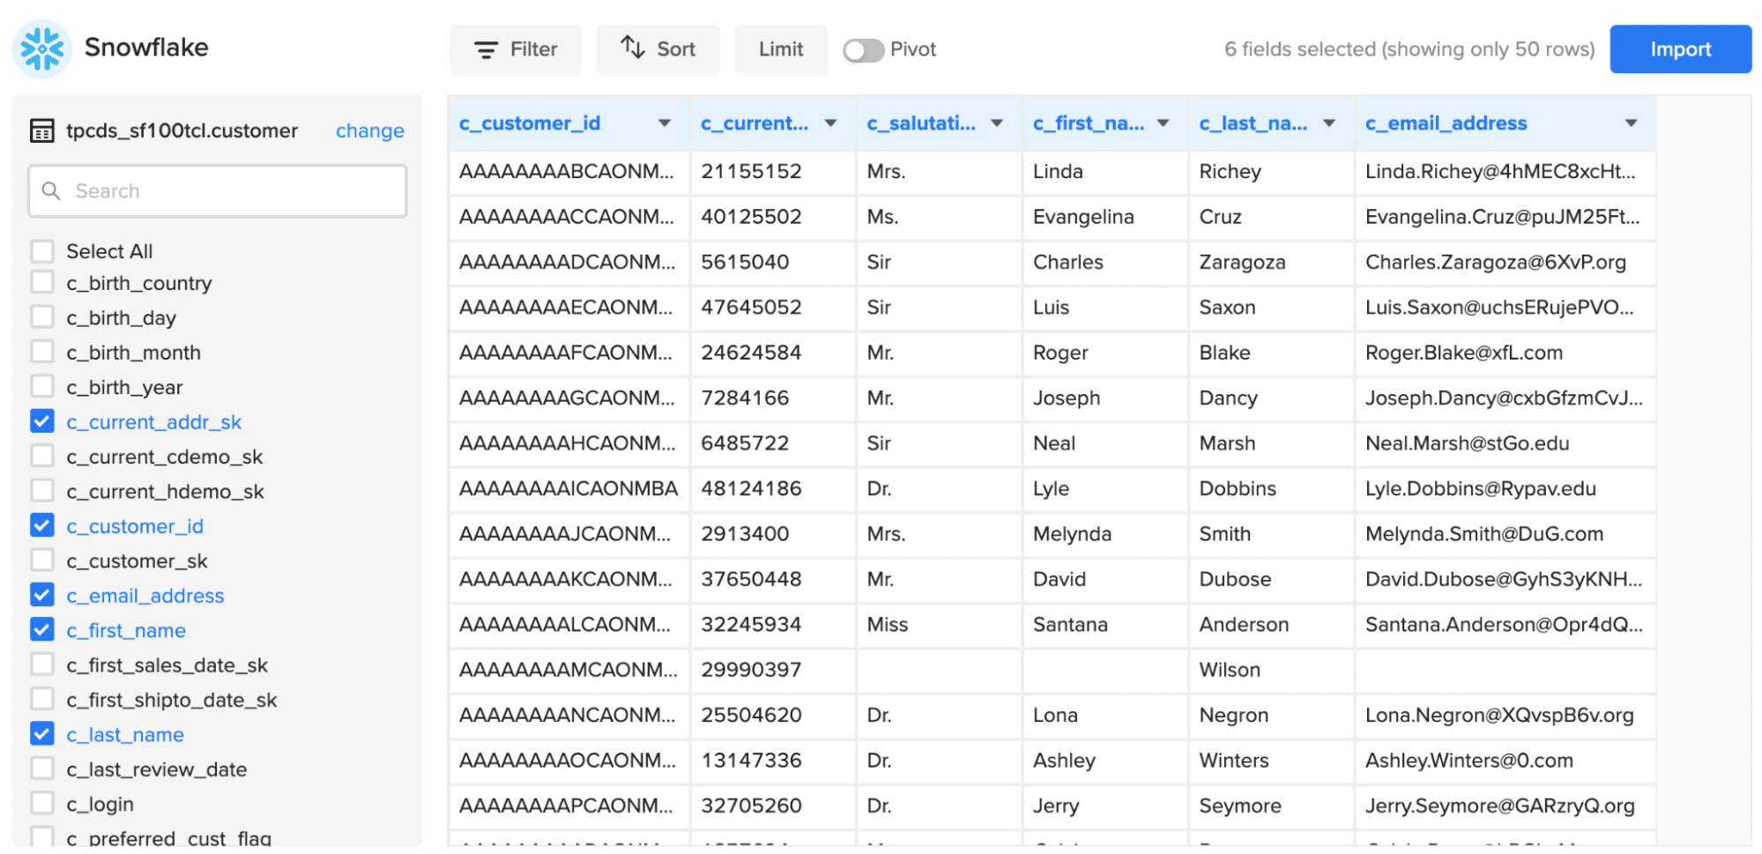
Task: Select the c_customer_id column header label
Action: pyautogui.click(x=530, y=123)
